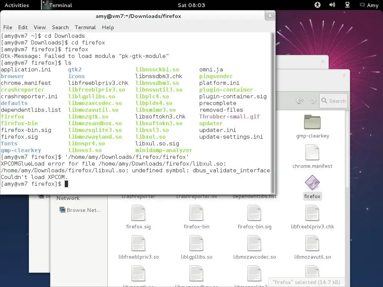Click the forward arrow in file manager
This screenshot has width=383, height=287.
(x=312, y=101)
